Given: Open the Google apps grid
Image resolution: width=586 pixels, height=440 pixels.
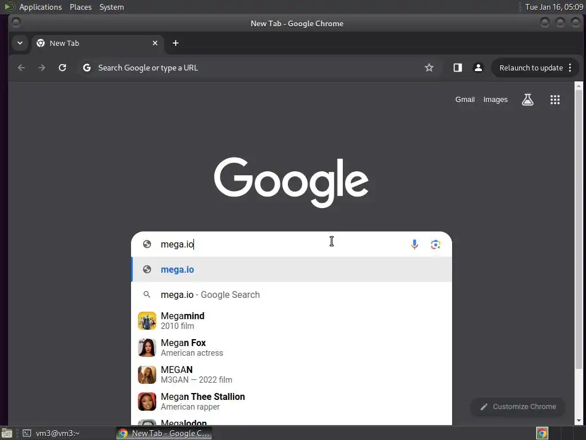Looking at the screenshot, I should [x=555, y=100].
